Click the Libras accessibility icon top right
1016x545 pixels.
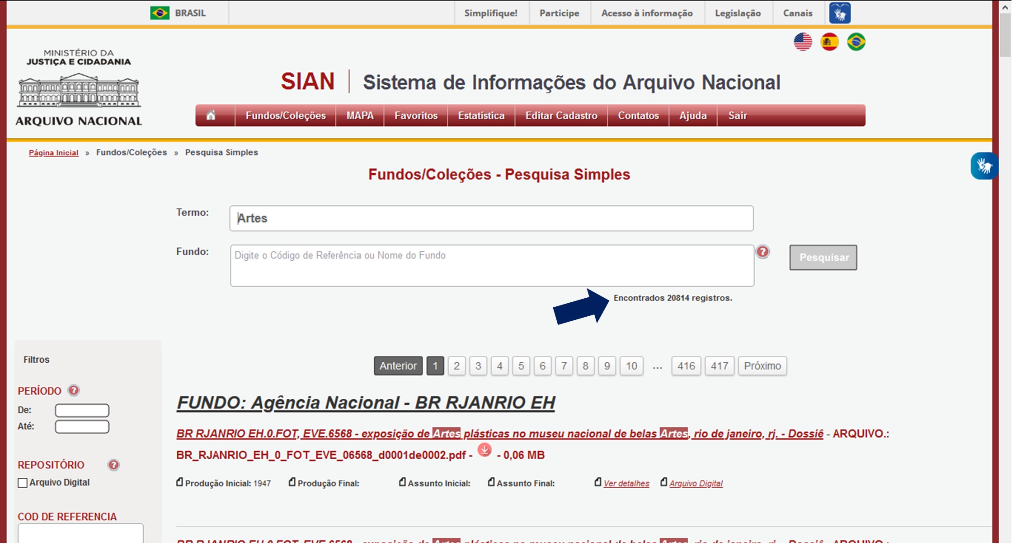(840, 13)
